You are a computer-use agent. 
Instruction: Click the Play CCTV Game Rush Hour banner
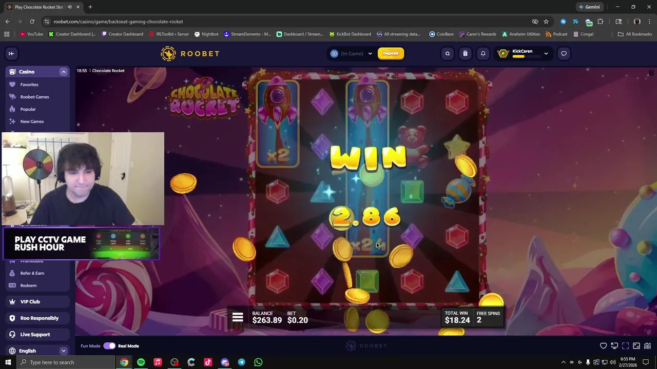click(82, 243)
